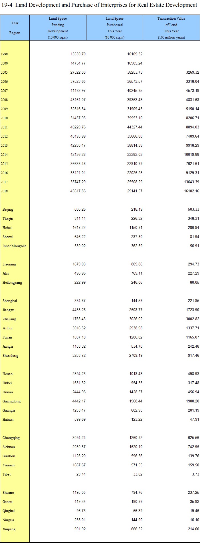
Task: Select the Inner Mongolia row label
Action: click(14, 246)
